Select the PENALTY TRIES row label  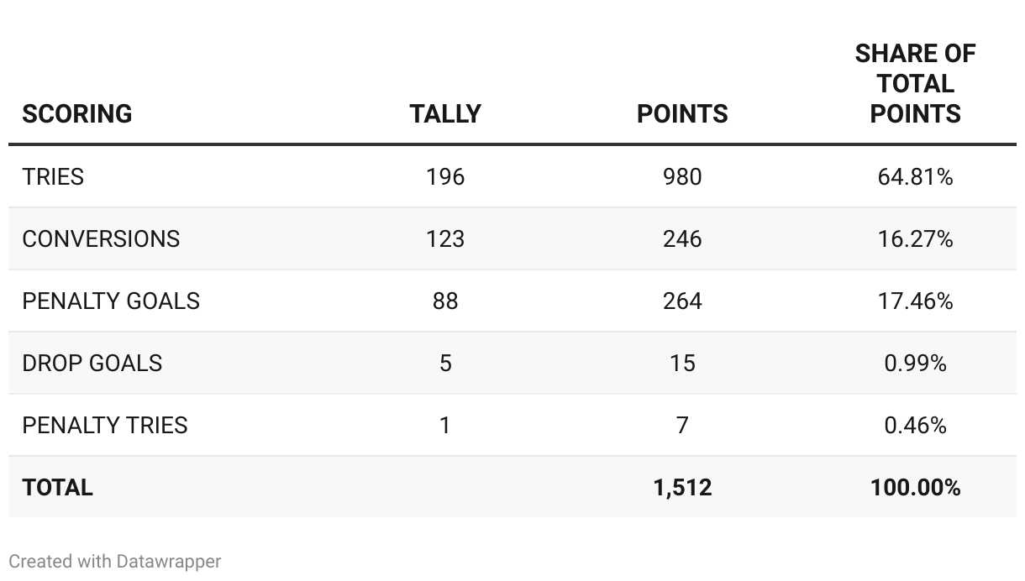(x=105, y=426)
